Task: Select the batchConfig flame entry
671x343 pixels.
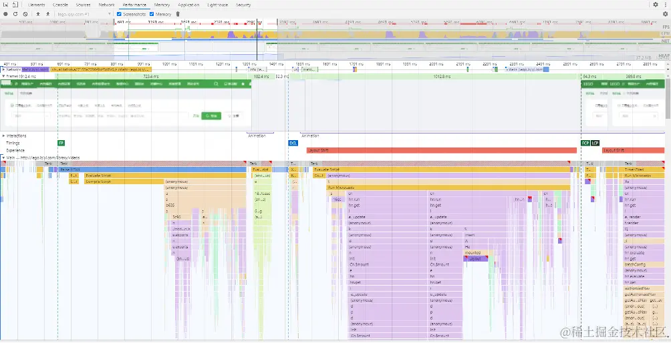Action: [643, 265]
